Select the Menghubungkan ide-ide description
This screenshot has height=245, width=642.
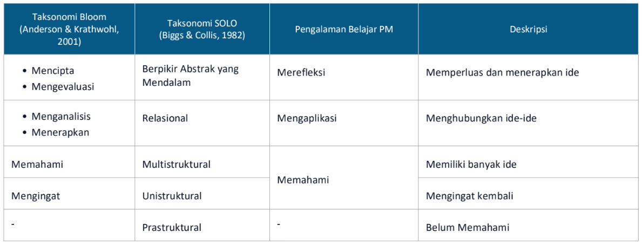click(x=481, y=118)
